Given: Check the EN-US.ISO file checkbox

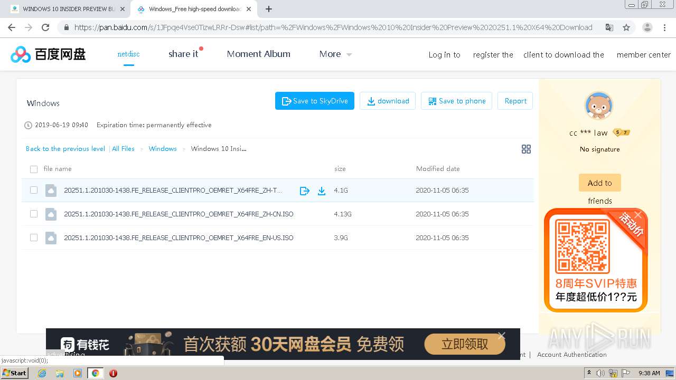Looking at the screenshot, I should coord(34,237).
